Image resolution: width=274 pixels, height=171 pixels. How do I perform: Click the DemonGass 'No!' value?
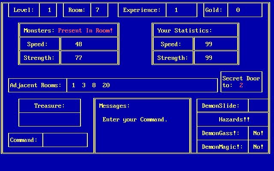click(258, 133)
